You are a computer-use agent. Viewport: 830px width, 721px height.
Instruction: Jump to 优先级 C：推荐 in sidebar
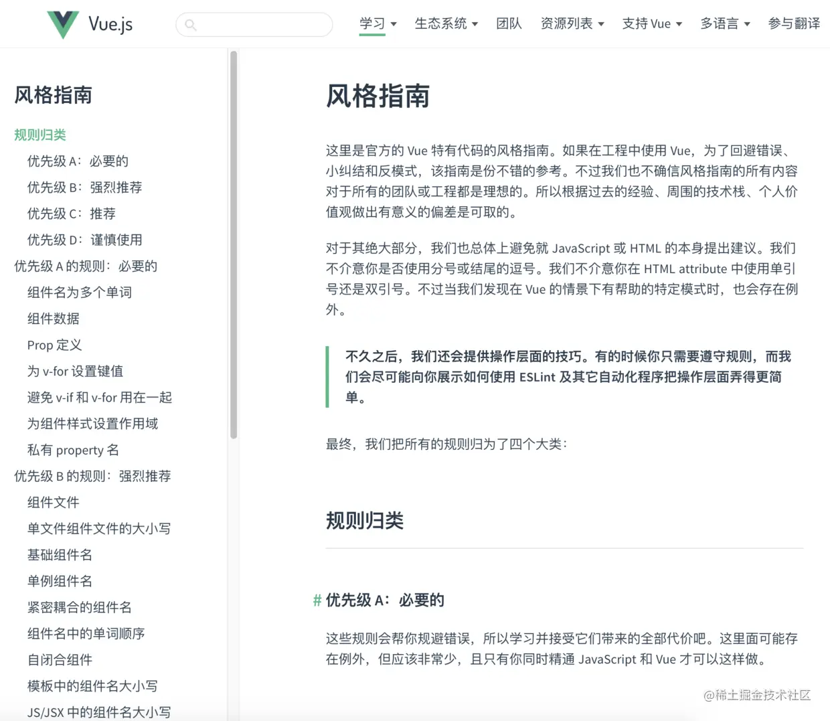(71, 214)
